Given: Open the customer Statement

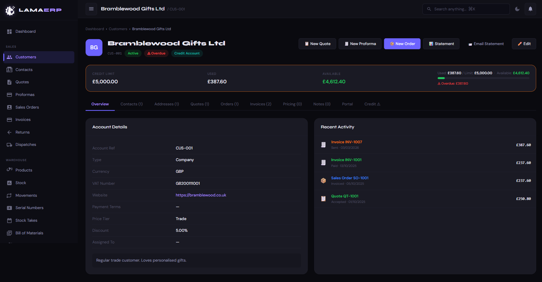Looking at the screenshot, I should [x=441, y=44].
